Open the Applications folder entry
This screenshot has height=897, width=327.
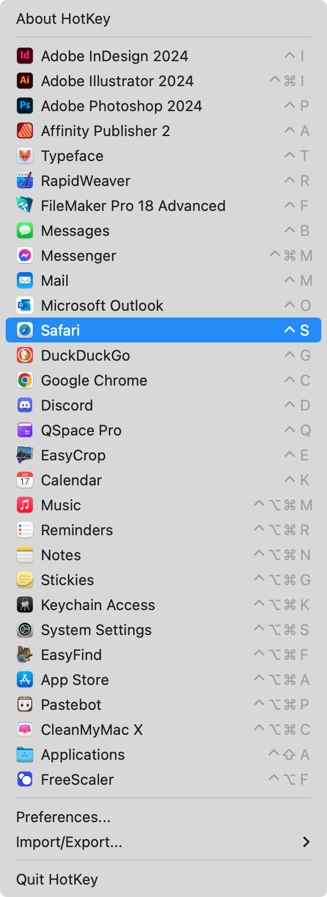tap(163, 755)
